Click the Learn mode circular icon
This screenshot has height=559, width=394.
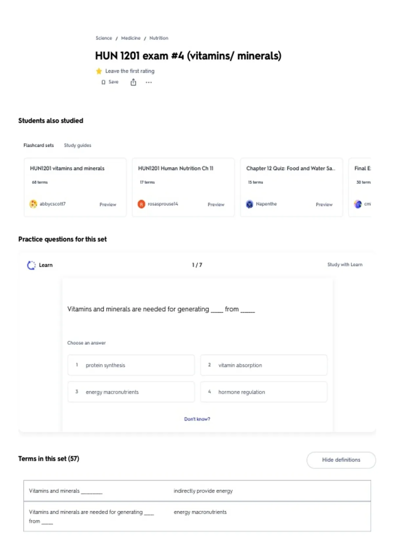pos(31,265)
